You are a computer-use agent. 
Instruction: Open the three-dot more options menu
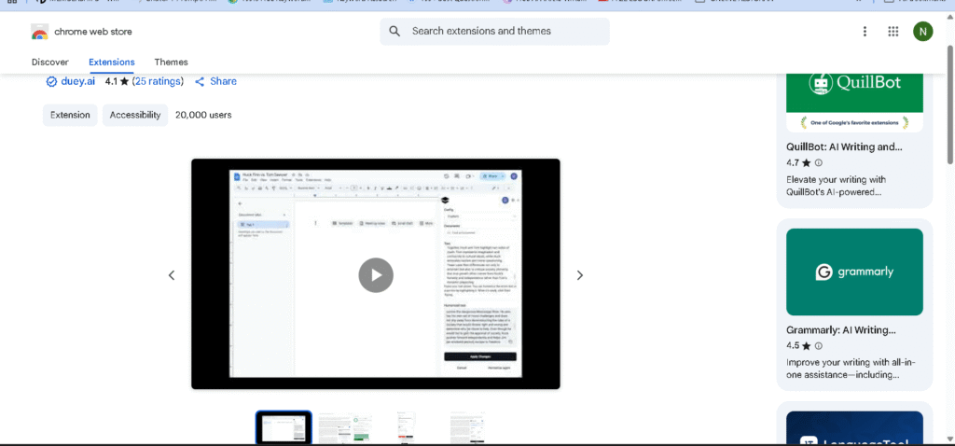click(865, 32)
